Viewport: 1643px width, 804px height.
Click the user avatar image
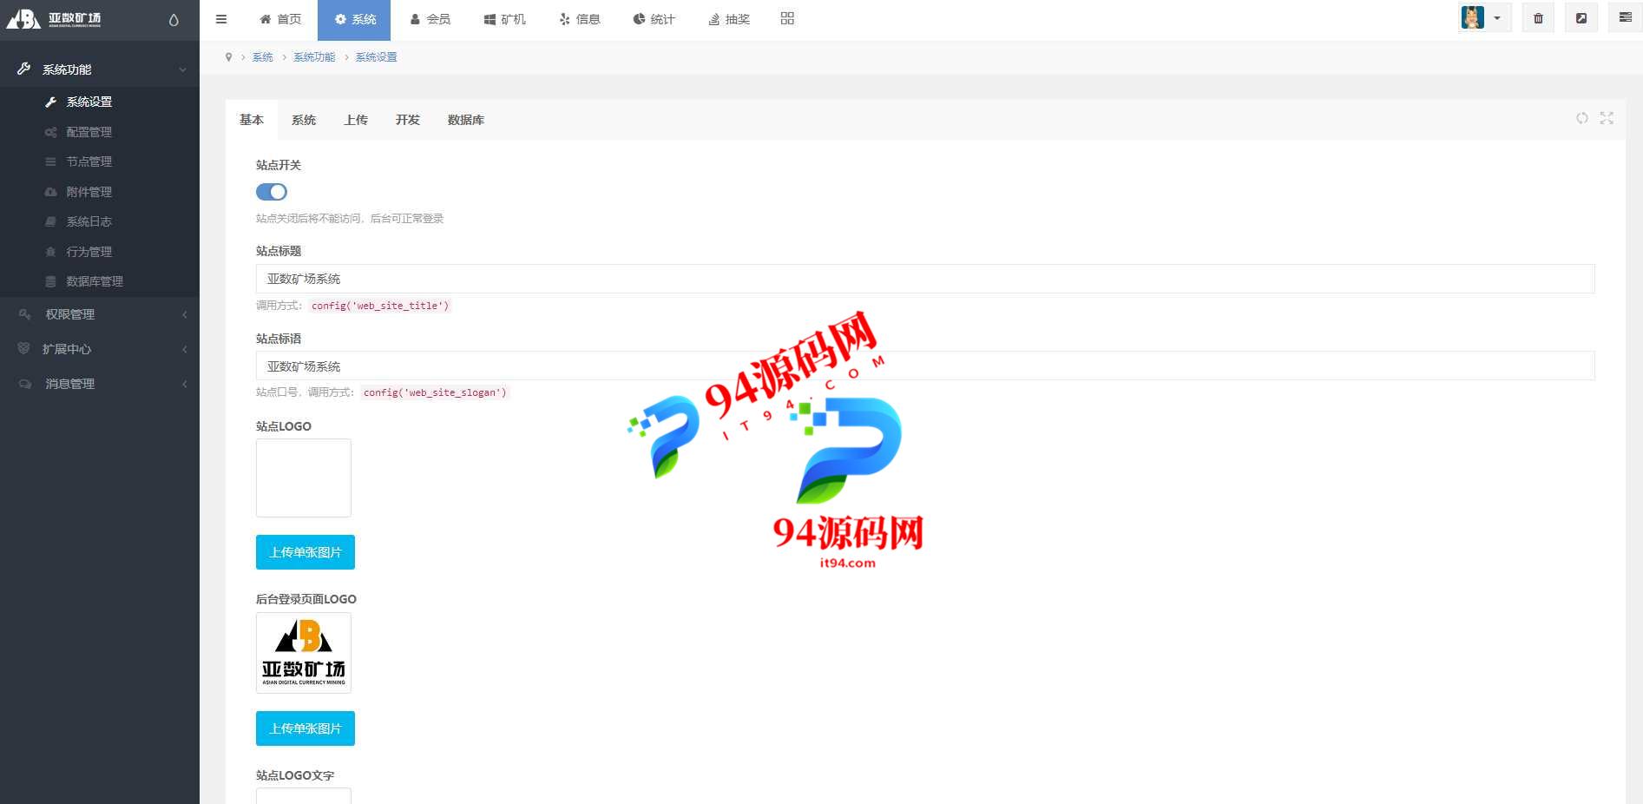[1472, 17]
